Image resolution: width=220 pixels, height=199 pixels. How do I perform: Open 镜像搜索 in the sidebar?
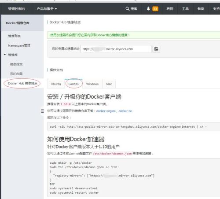16,64
